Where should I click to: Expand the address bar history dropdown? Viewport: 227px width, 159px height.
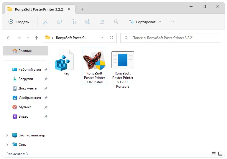102,38
